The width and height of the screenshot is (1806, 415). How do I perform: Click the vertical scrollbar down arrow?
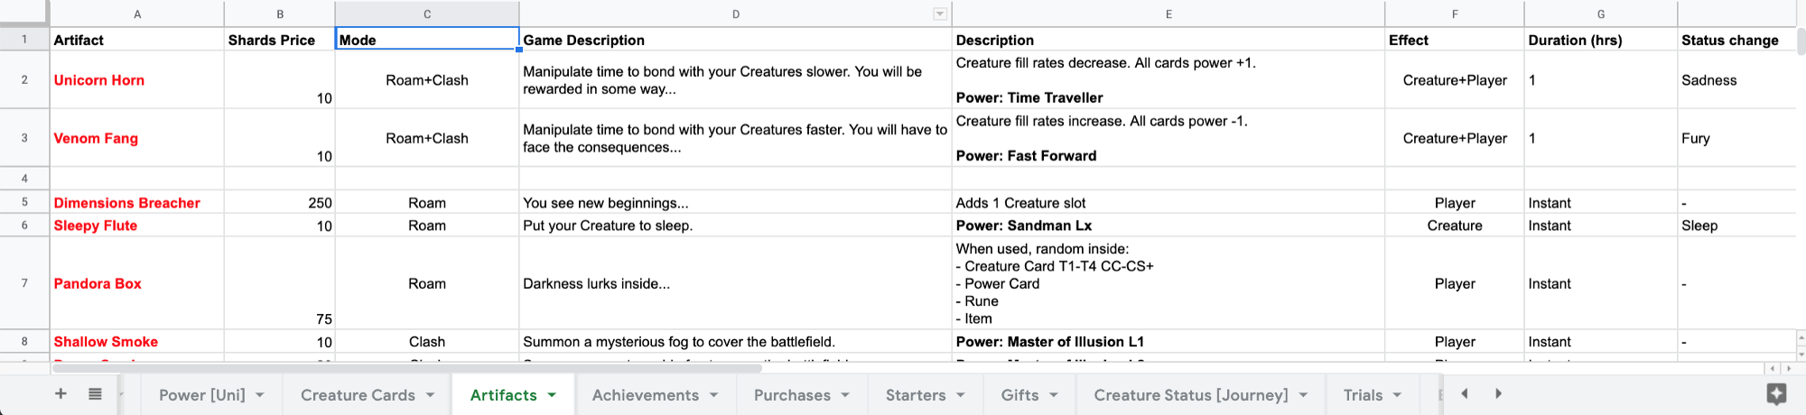1801,355
